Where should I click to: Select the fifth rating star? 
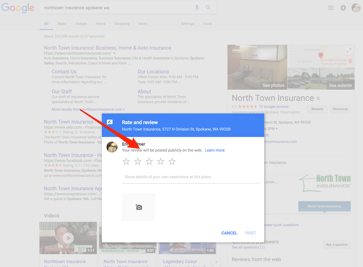click(172, 161)
